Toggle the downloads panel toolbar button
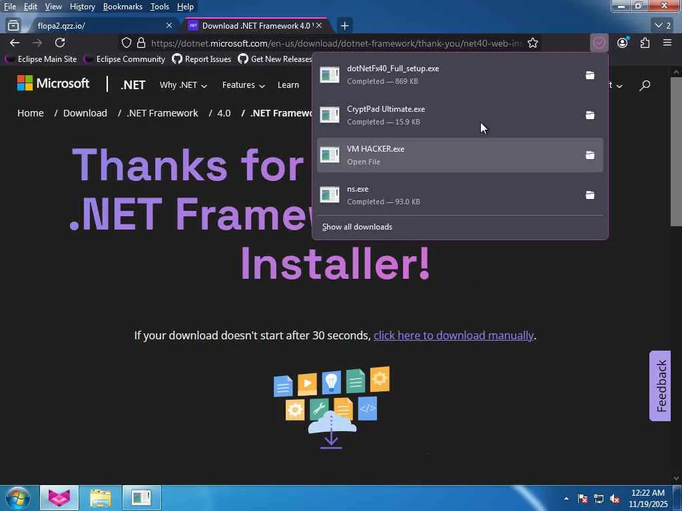This screenshot has width=682, height=511. [x=599, y=43]
